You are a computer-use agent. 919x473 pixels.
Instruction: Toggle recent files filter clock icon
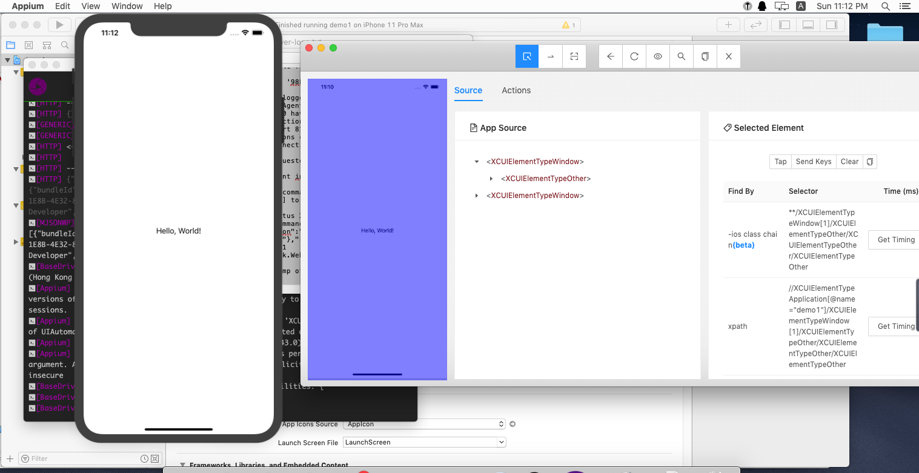(x=144, y=458)
